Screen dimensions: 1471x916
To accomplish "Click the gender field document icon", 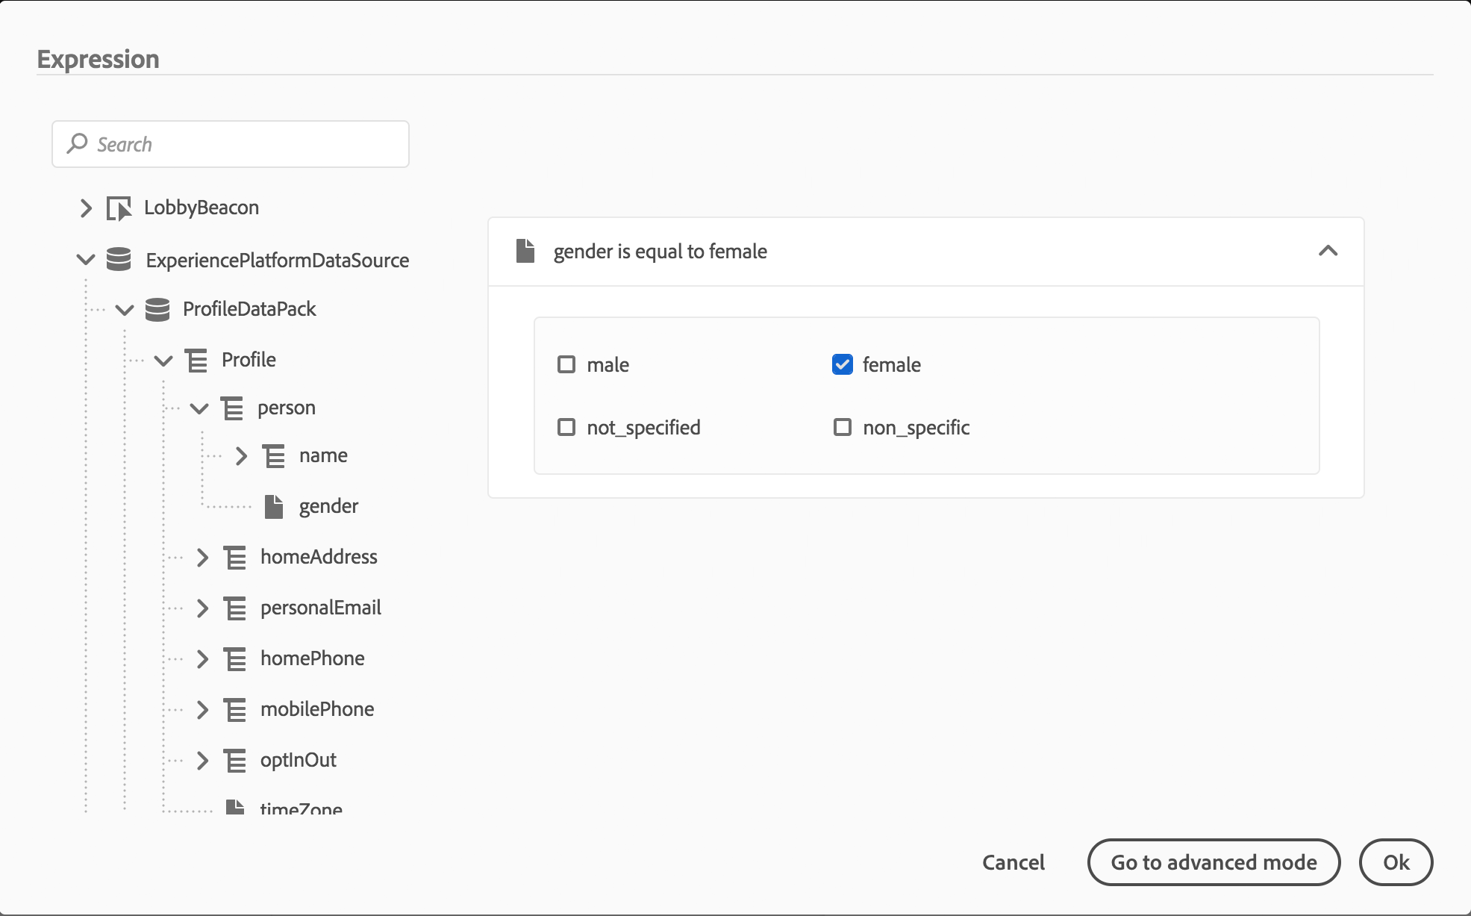I will coord(274,507).
